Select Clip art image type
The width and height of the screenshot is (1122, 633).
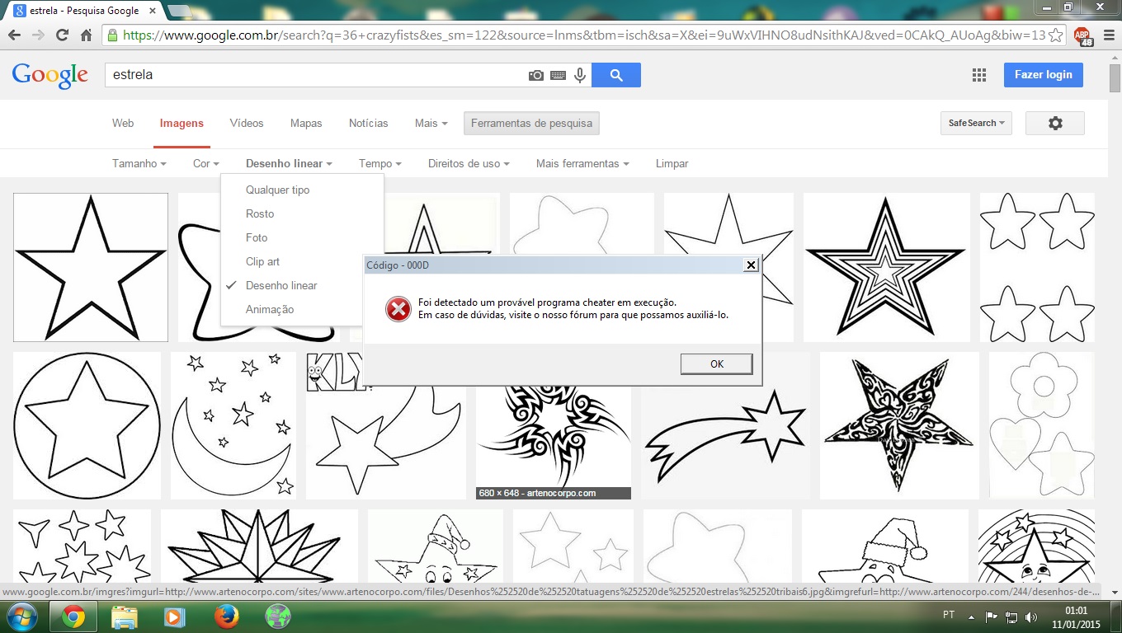(262, 261)
